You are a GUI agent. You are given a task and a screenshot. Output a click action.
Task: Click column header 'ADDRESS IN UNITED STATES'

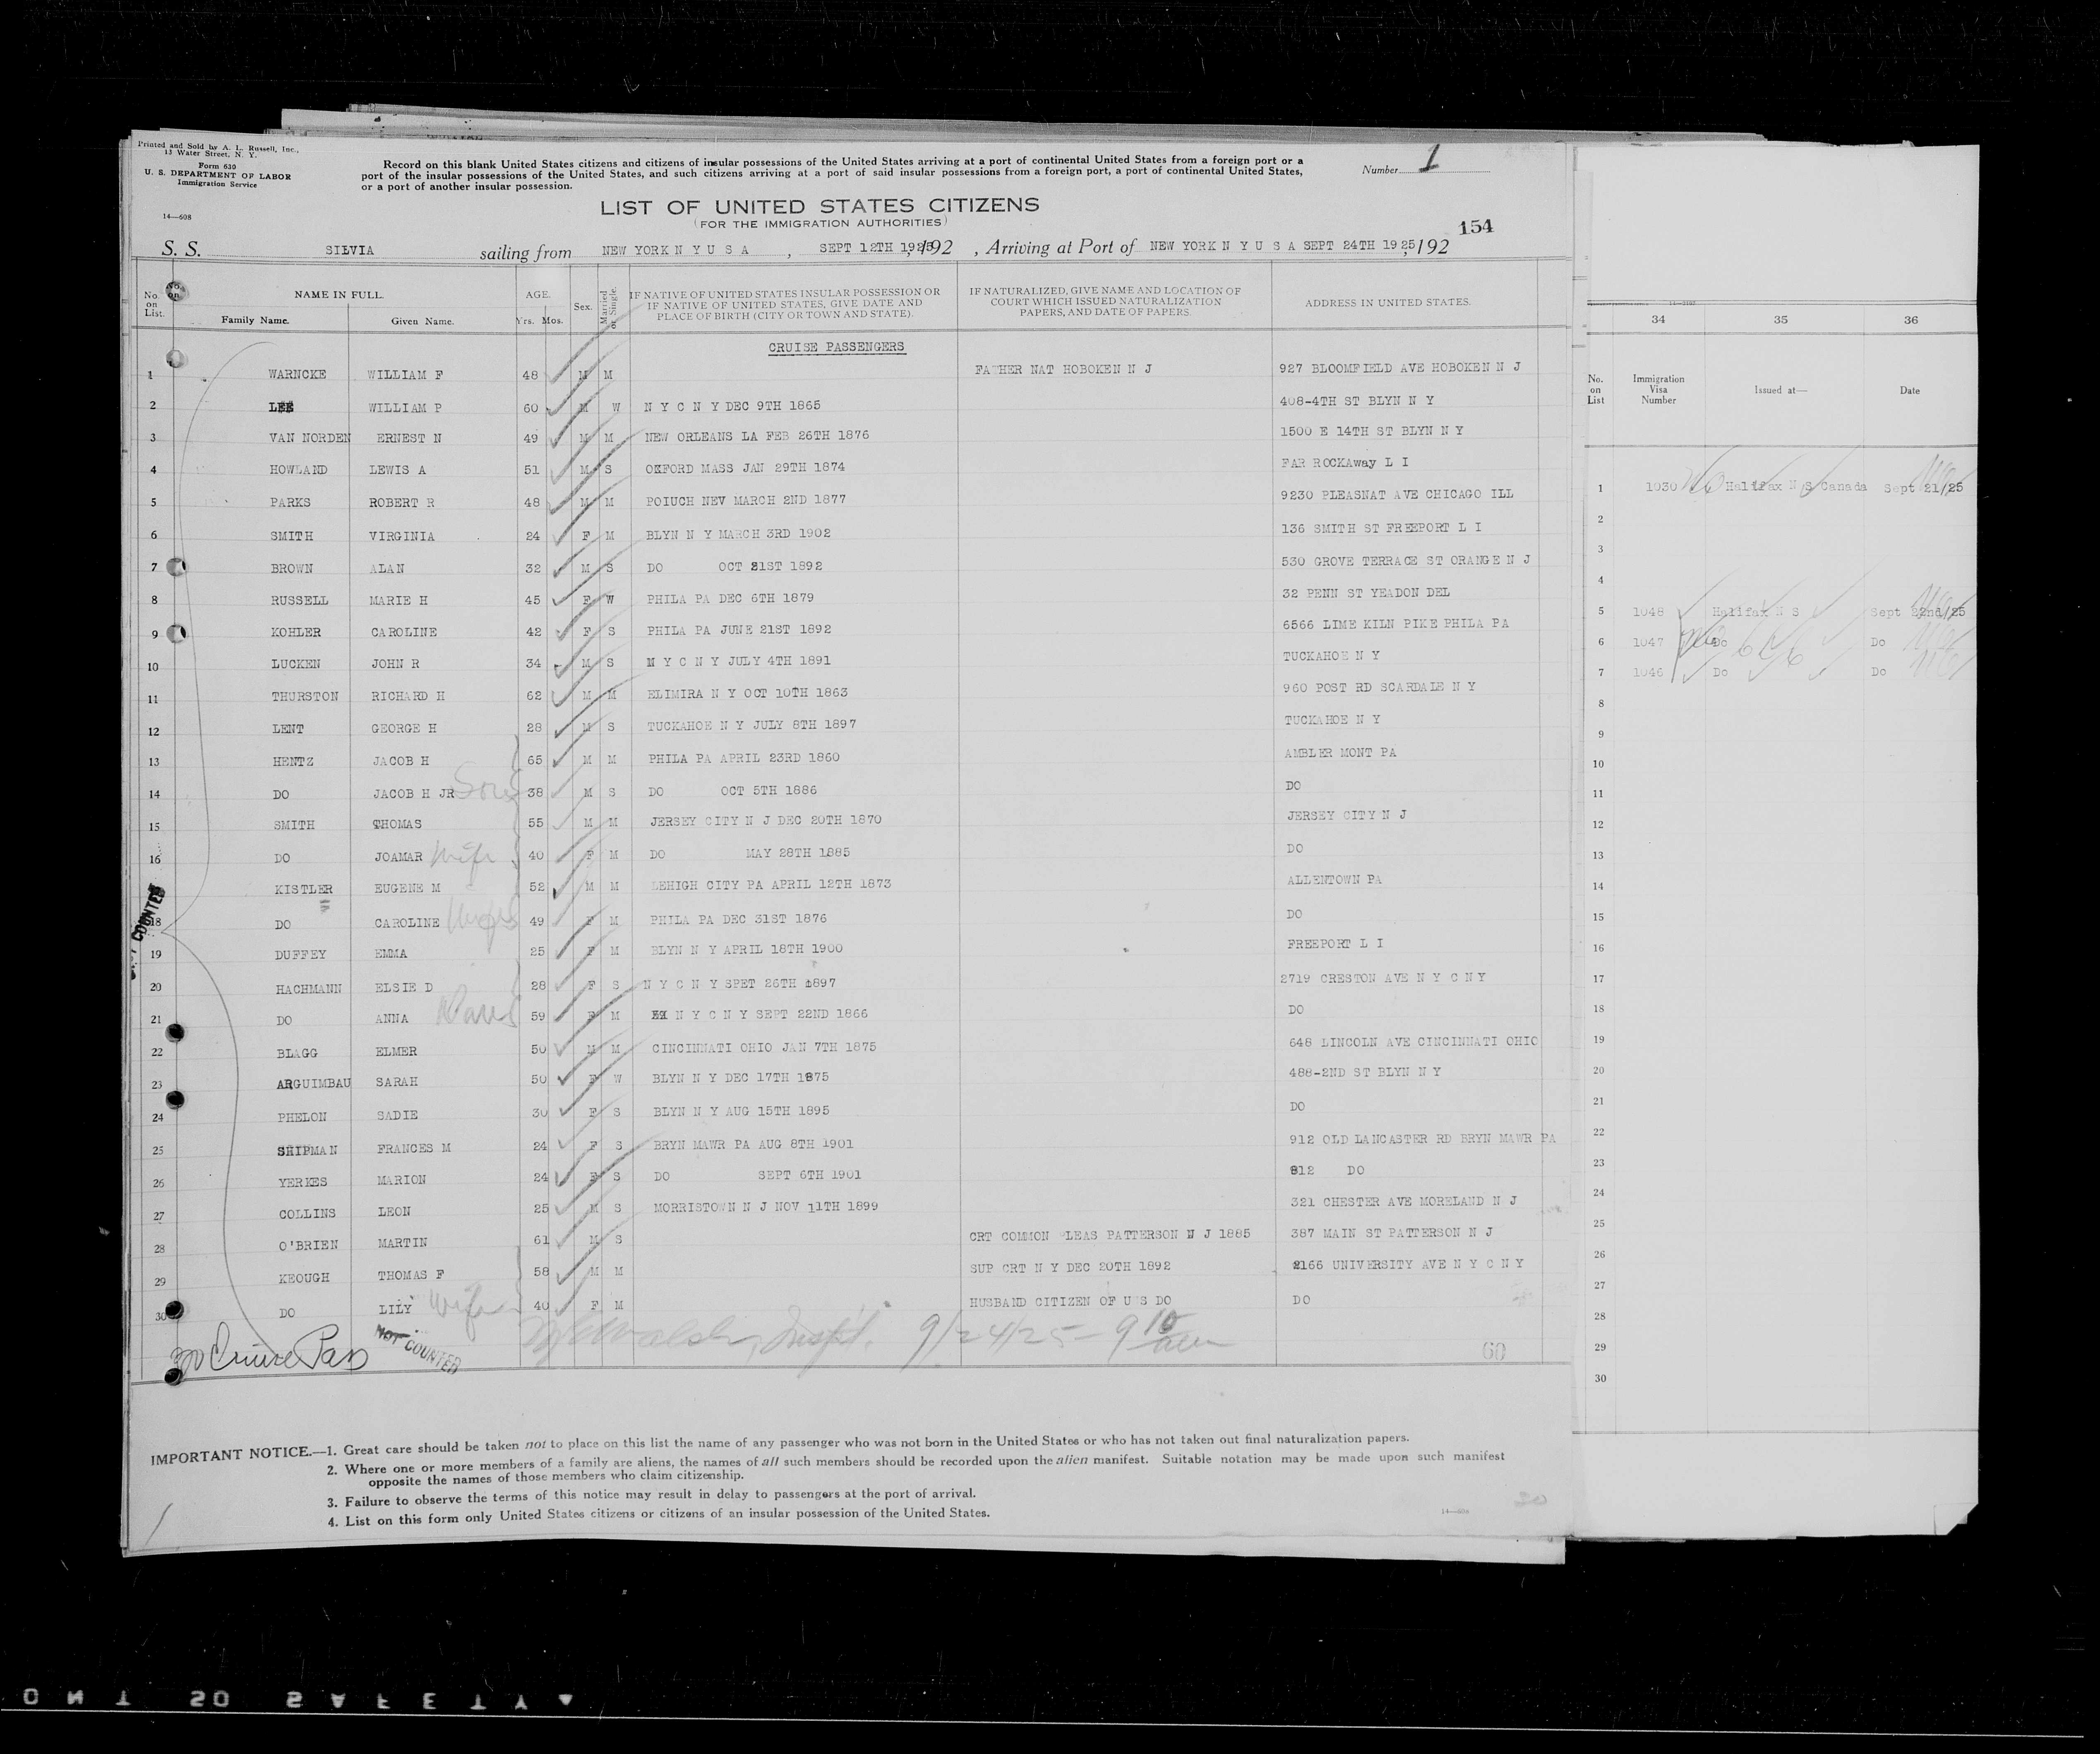[x=1387, y=303]
